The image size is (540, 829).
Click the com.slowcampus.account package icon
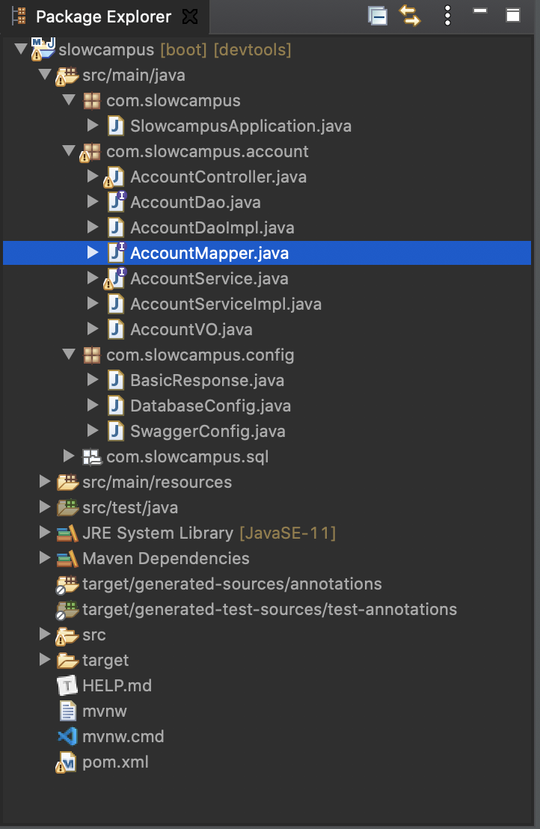(90, 153)
